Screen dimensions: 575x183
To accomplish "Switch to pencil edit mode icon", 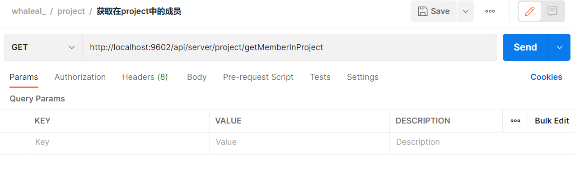I will click(529, 11).
